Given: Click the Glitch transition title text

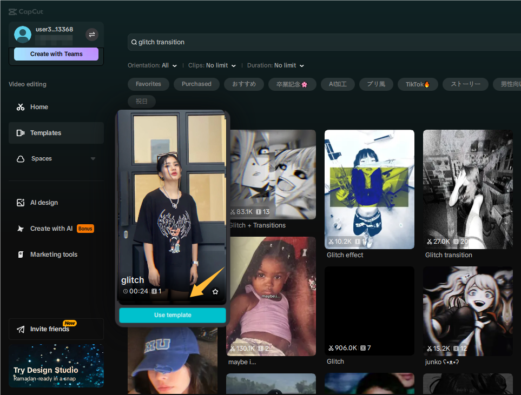Looking at the screenshot, I should pos(449,255).
